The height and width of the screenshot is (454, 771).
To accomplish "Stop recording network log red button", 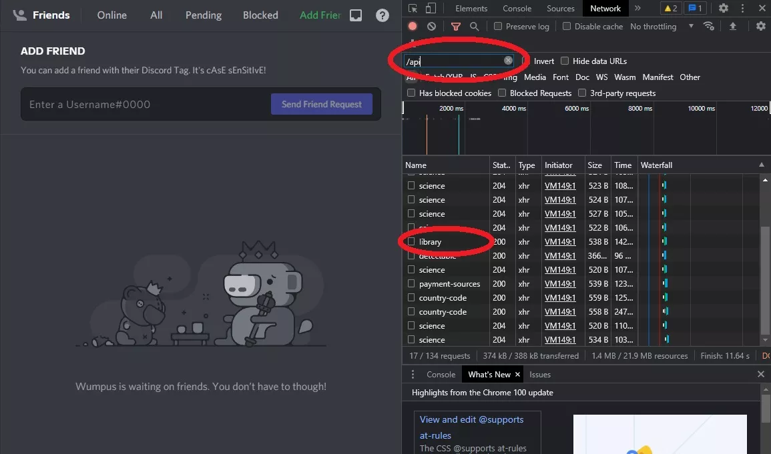I will [x=413, y=26].
